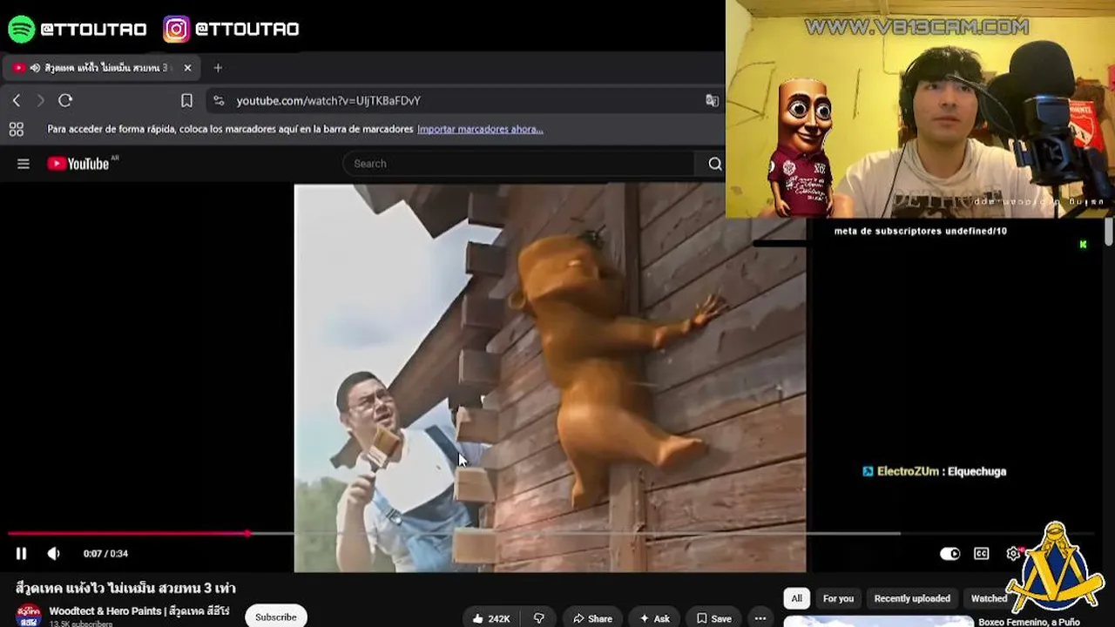Click the channel avatar beside Woodtect
Viewport: 1115px width, 627px height.
click(x=29, y=615)
